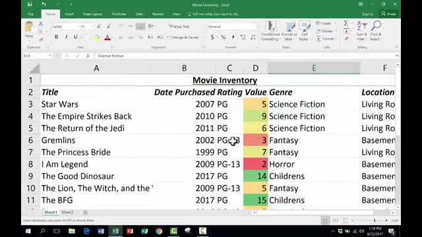Decrease font size with the smaller A
The height and width of the screenshot is (237, 422).
[108, 26]
